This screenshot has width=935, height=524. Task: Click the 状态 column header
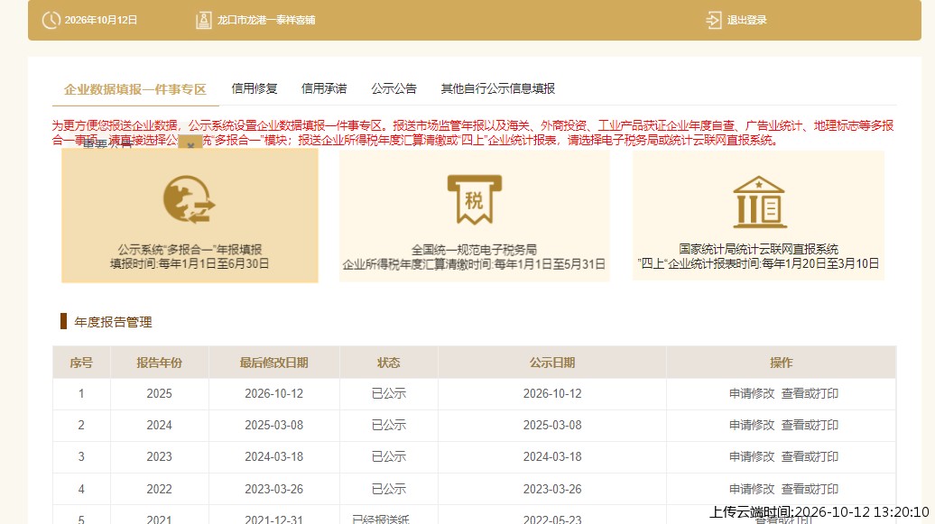pos(388,363)
